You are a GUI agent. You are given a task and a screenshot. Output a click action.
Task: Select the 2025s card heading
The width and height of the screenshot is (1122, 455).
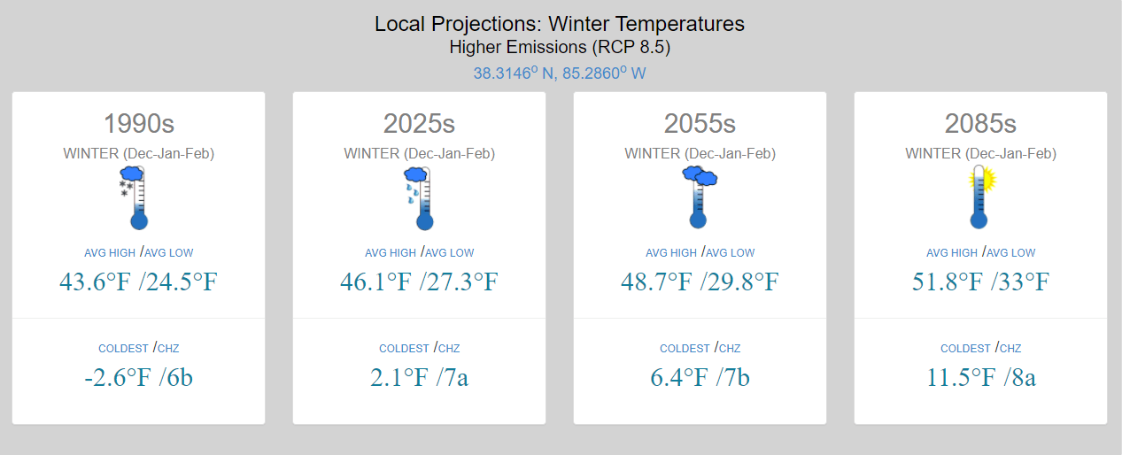419,123
